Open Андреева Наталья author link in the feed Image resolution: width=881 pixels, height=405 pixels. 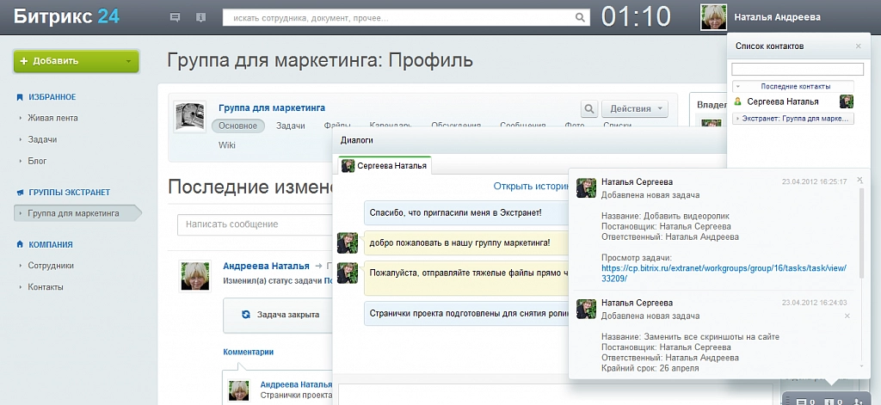(266, 266)
